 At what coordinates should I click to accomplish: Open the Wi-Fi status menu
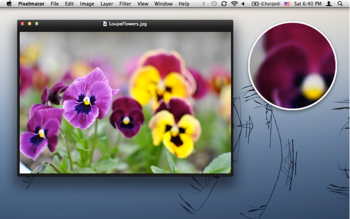[x=234, y=4]
